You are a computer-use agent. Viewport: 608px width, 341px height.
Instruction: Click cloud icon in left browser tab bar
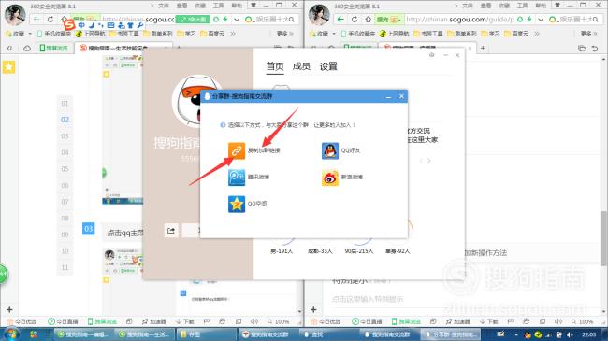click(x=27, y=48)
